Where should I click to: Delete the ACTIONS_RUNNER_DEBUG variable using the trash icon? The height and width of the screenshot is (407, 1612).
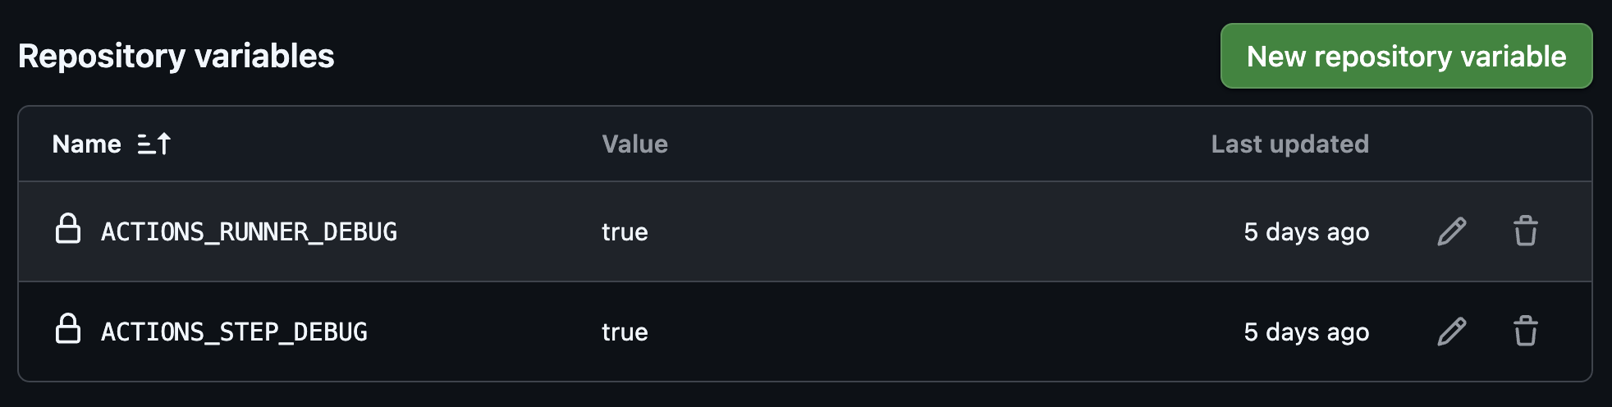(1525, 231)
